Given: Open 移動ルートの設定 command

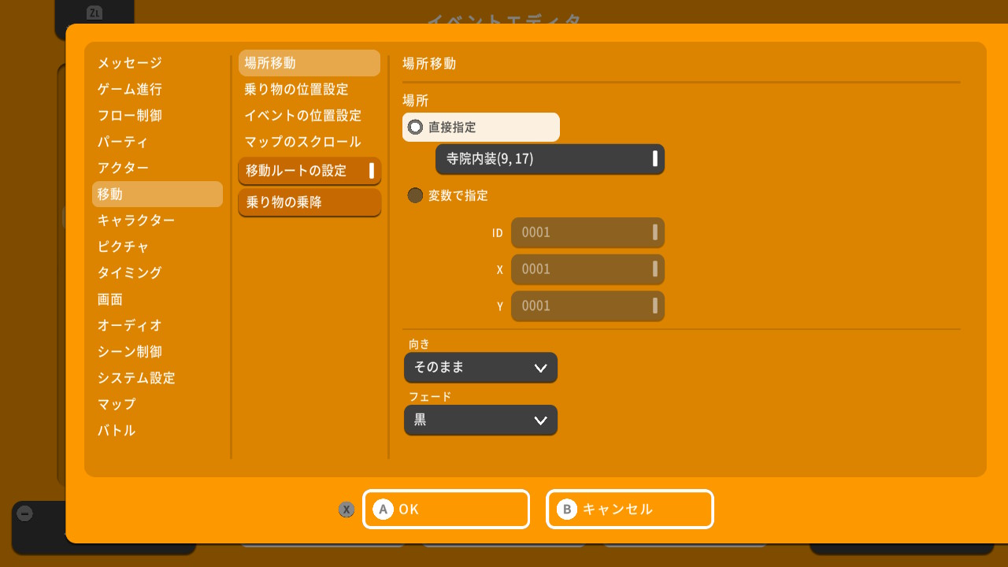Looking at the screenshot, I should click(309, 171).
